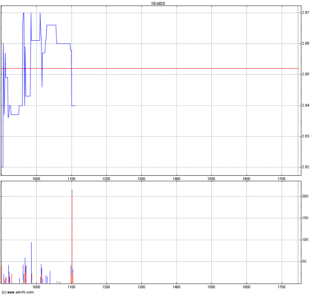Click the 5K volume axis label
The width and height of the screenshot is (316, 295).
(306, 261)
